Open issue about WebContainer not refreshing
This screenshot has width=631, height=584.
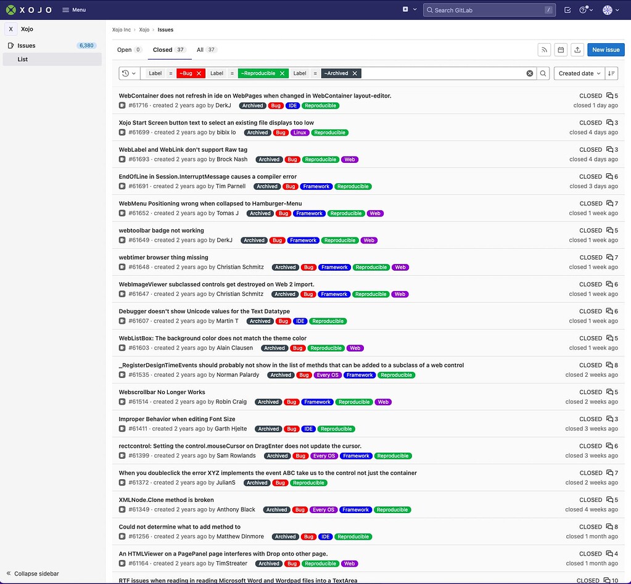click(255, 96)
